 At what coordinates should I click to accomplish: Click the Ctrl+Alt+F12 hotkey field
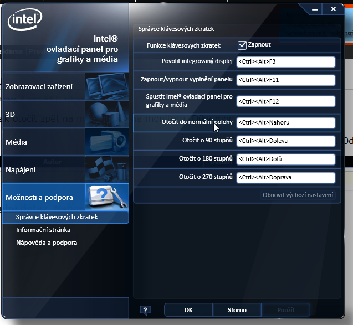tap(286, 101)
